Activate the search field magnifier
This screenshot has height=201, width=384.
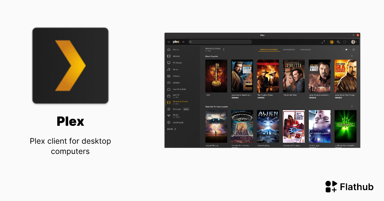coord(190,42)
